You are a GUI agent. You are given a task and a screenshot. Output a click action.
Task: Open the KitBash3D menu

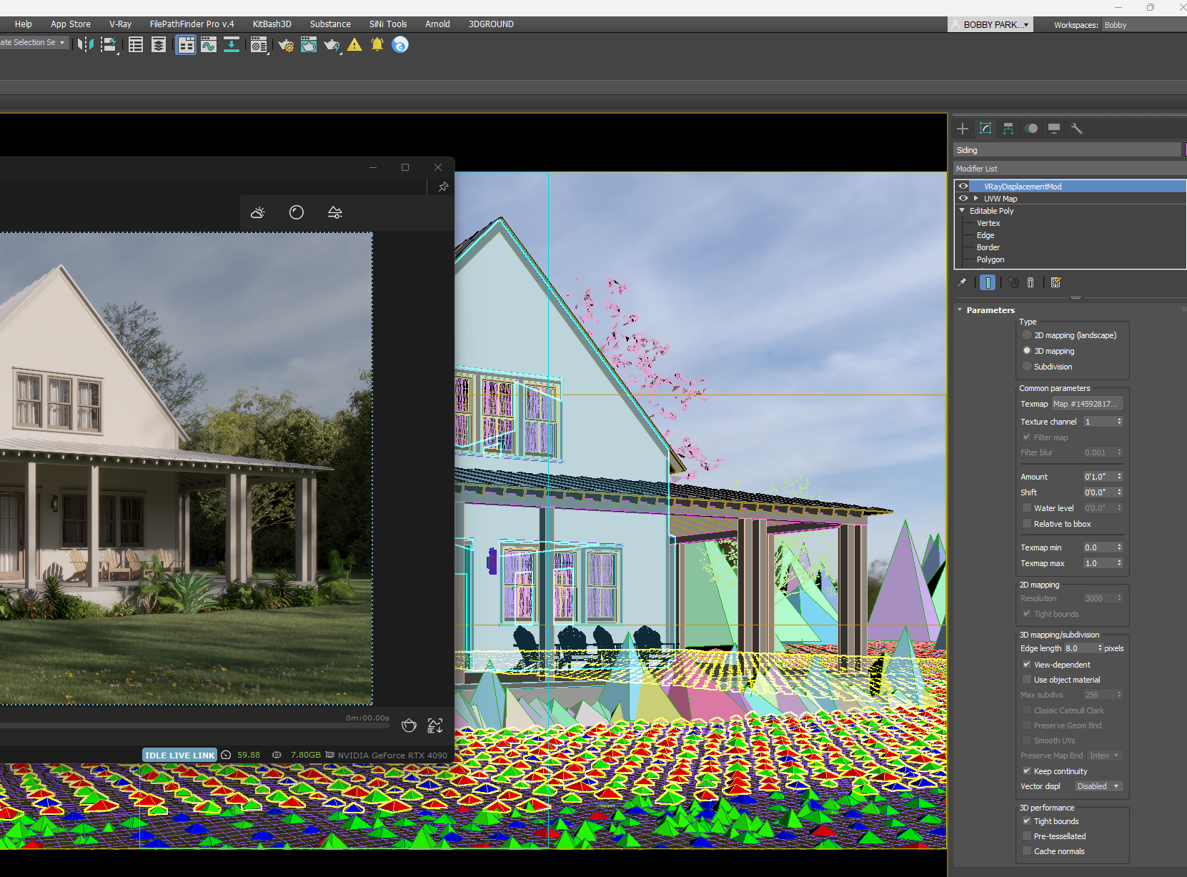coord(272,24)
